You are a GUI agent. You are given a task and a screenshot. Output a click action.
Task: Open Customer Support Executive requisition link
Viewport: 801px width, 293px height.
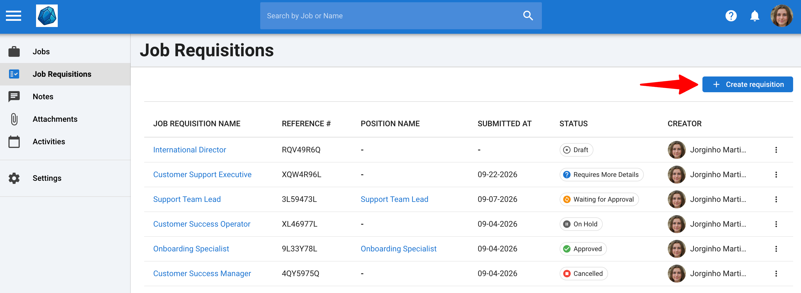[x=202, y=175]
